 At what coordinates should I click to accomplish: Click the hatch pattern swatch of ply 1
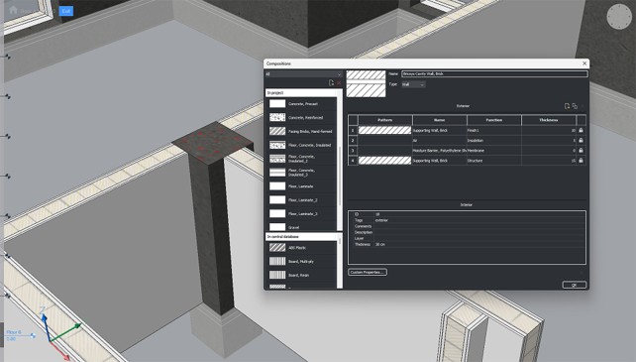pos(385,130)
